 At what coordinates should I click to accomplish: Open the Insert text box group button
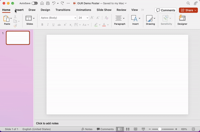click(x=135, y=20)
